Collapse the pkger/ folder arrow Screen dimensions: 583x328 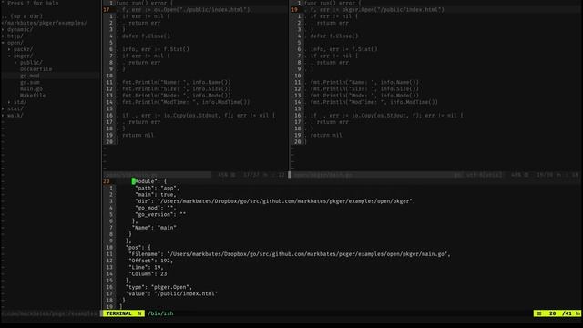click(x=9, y=56)
